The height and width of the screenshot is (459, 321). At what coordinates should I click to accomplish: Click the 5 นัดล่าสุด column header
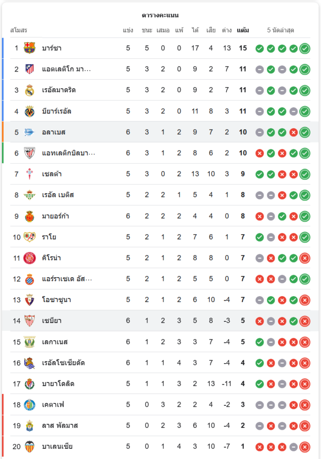(281, 30)
